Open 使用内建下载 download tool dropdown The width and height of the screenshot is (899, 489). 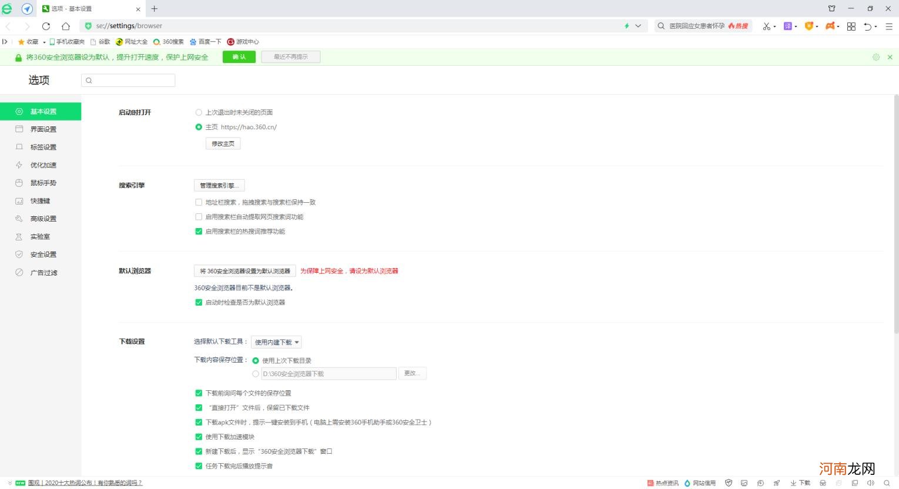276,342
